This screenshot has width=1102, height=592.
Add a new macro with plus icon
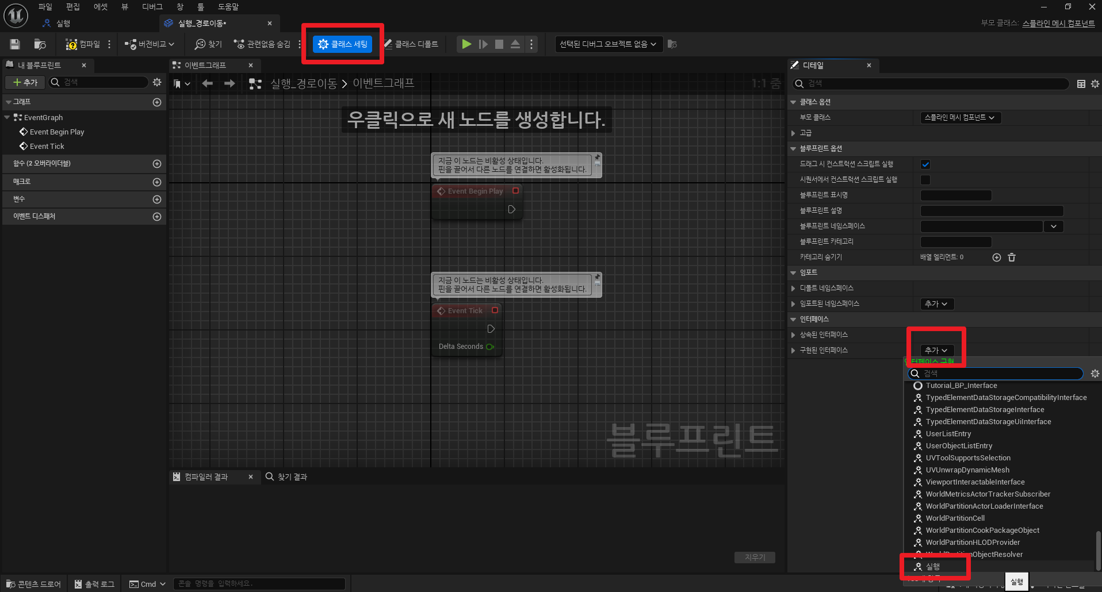coord(157,182)
